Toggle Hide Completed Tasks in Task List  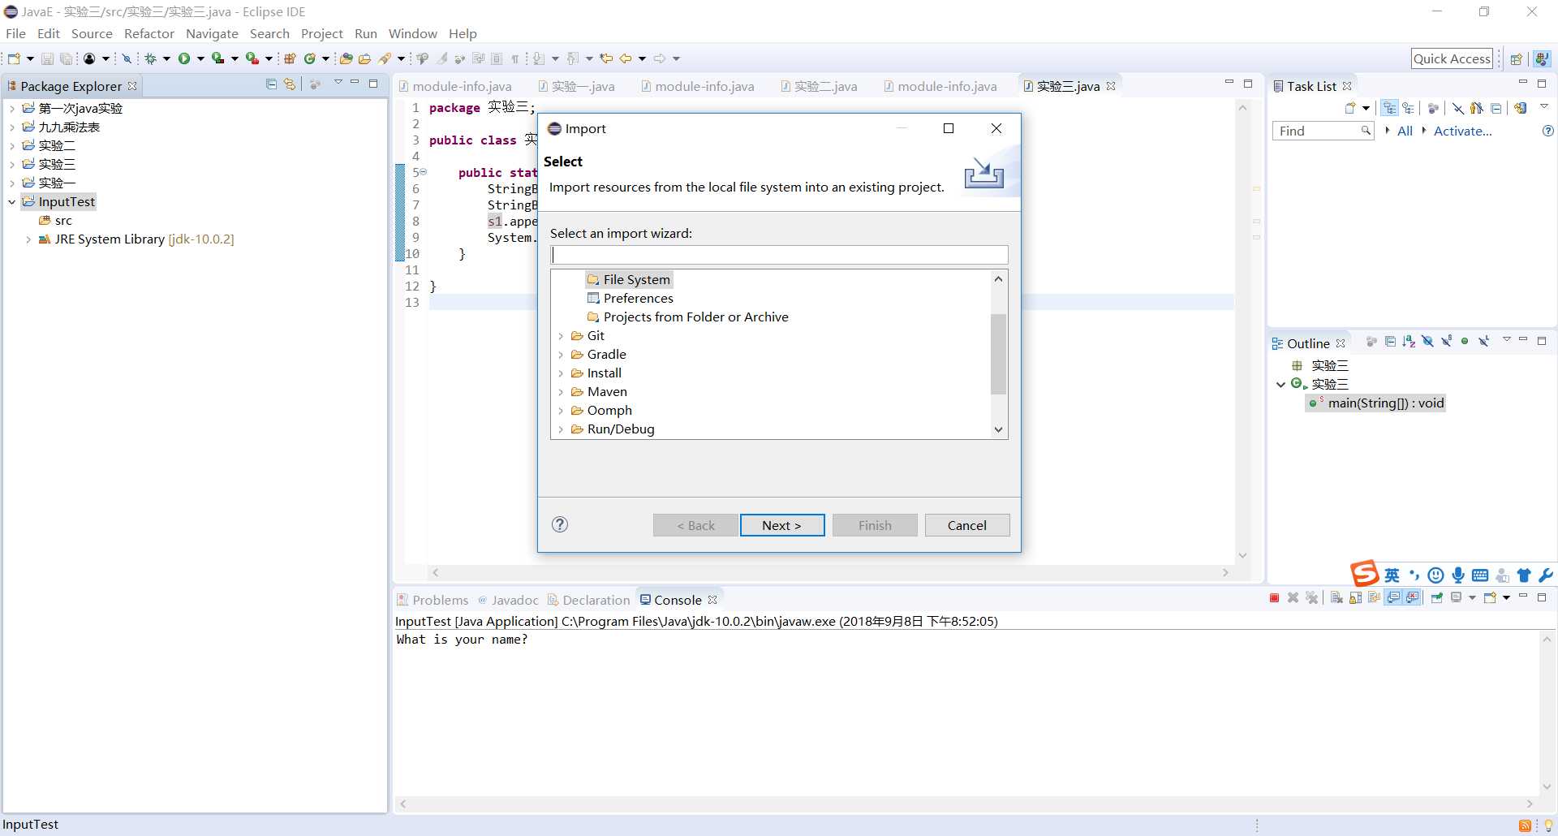click(x=1458, y=108)
